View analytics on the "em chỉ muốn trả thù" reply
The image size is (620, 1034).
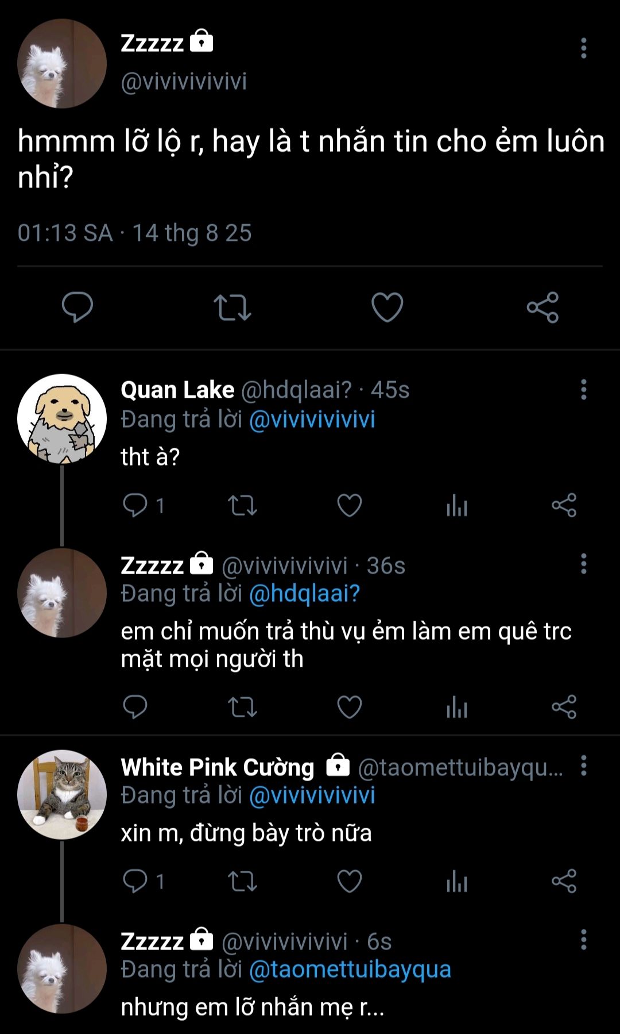[x=457, y=707]
